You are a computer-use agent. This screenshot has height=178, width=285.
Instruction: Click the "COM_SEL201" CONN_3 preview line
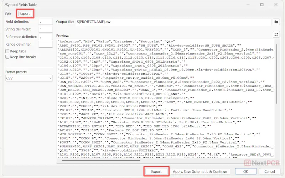pyautogui.click(x=166, y=90)
